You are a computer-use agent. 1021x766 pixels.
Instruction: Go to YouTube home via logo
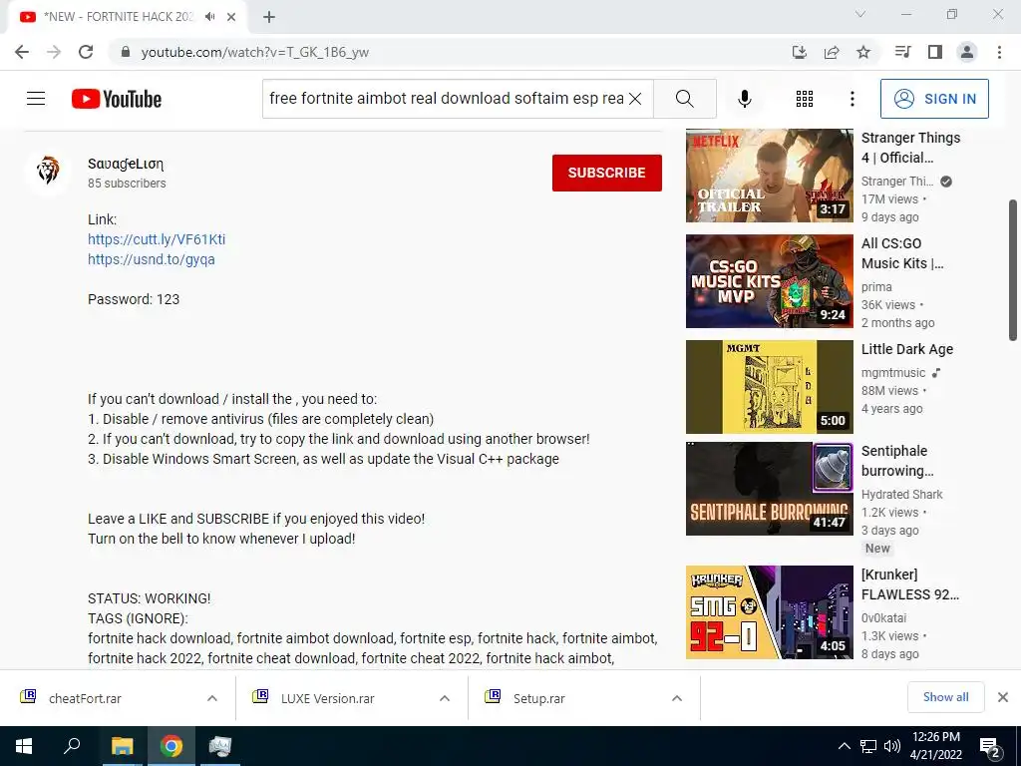pyautogui.click(x=117, y=99)
